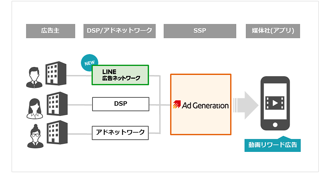
Task: Click the white DSP box
Action: point(120,104)
